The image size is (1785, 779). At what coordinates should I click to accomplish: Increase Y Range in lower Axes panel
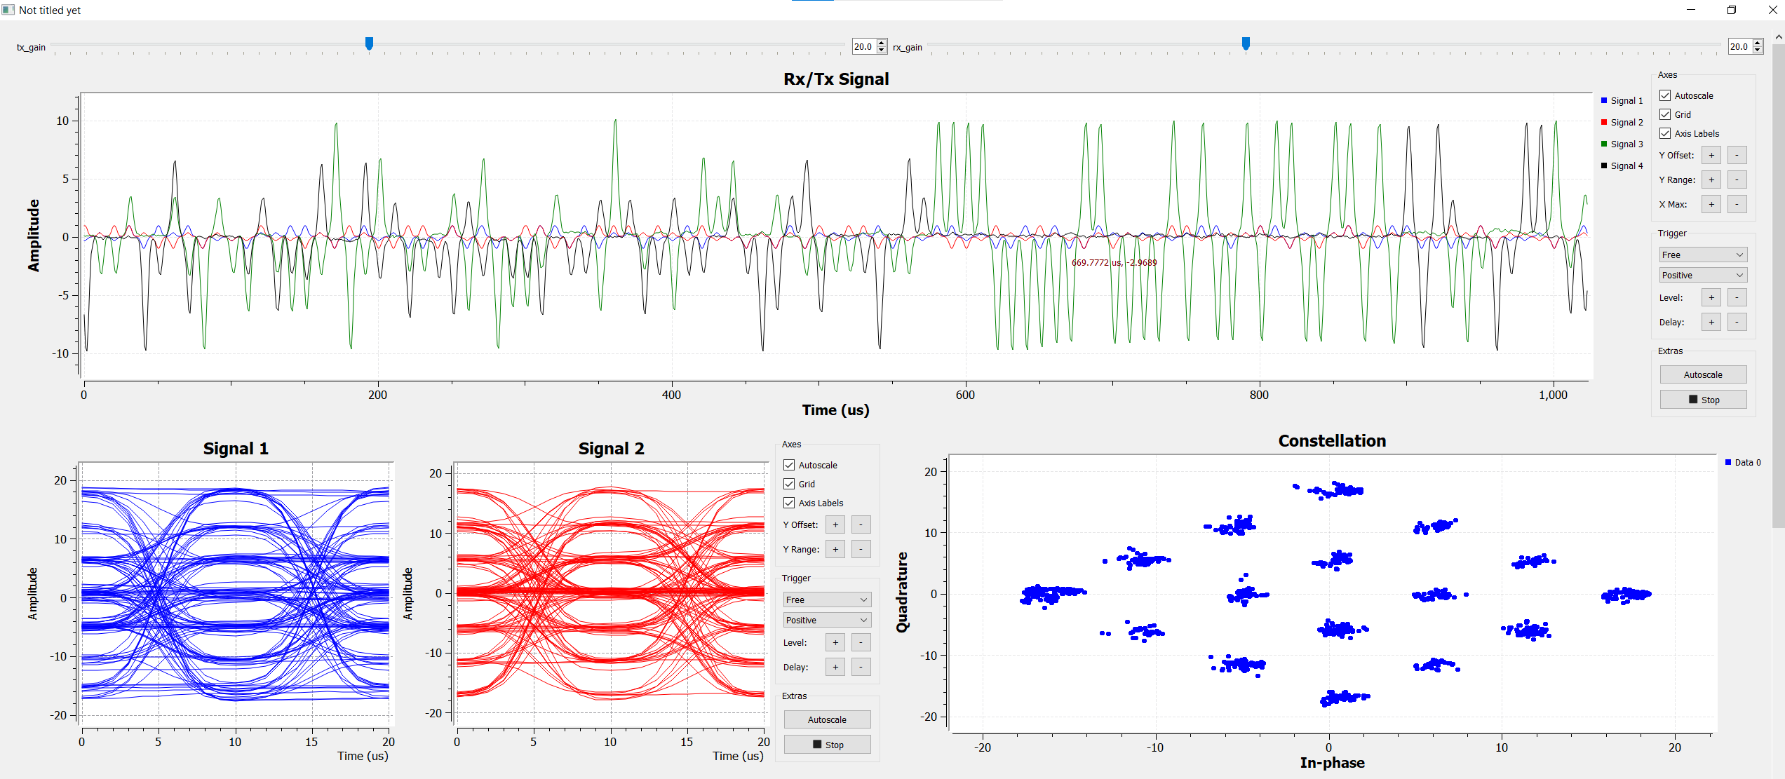pos(835,549)
